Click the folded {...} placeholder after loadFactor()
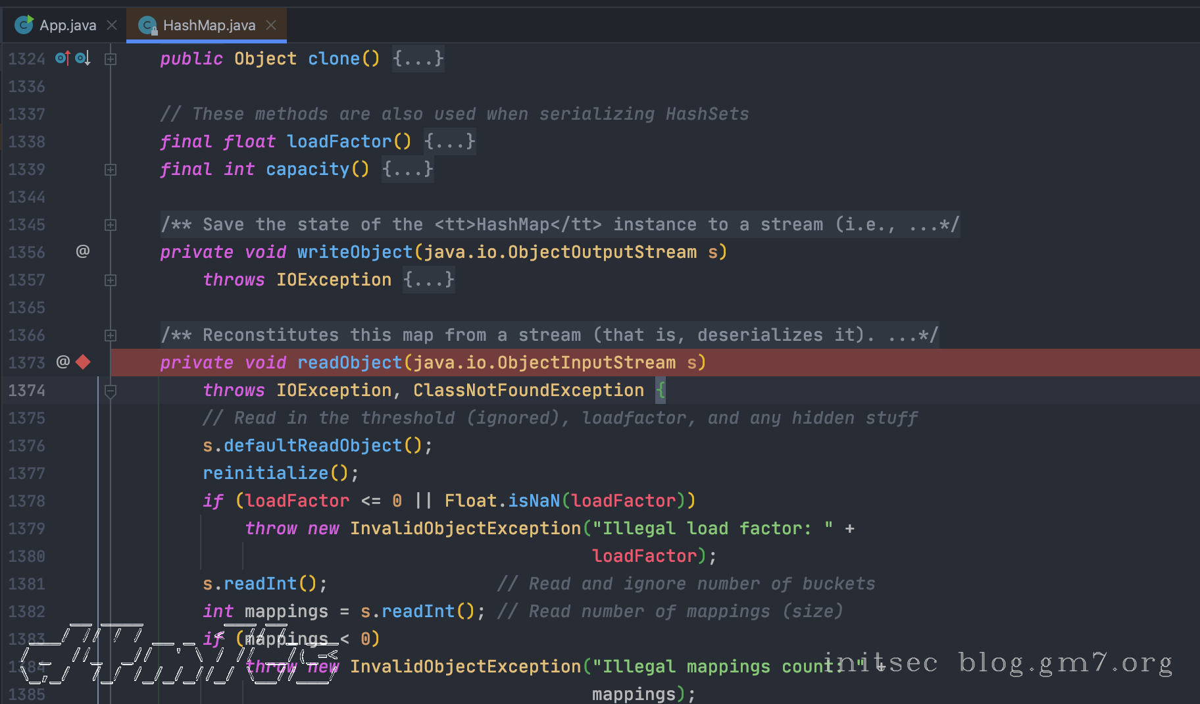 (449, 141)
